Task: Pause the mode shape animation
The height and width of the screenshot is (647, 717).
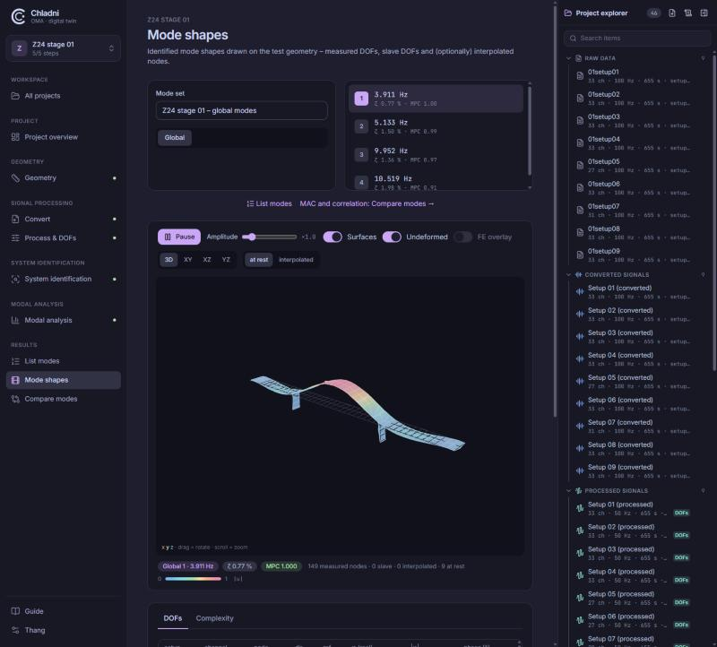Action: click(179, 237)
